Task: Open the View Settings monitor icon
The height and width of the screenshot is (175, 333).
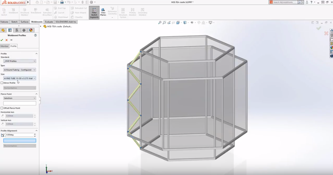Action: [x=211, y=23]
